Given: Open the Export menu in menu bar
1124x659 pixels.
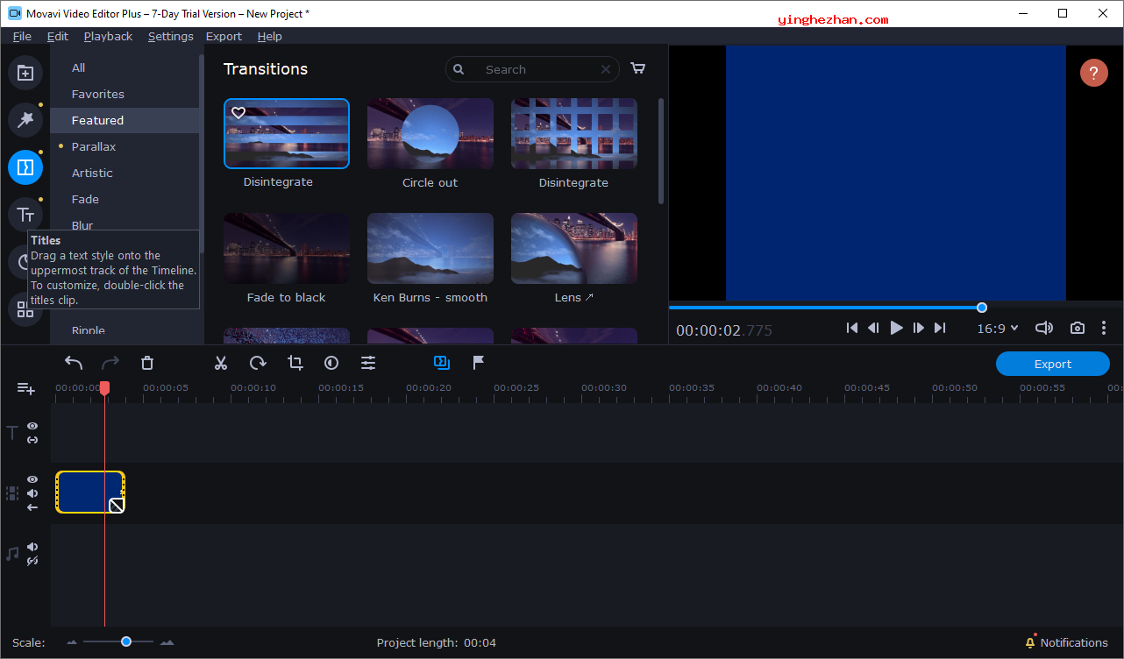Looking at the screenshot, I should tap(224, 36).
